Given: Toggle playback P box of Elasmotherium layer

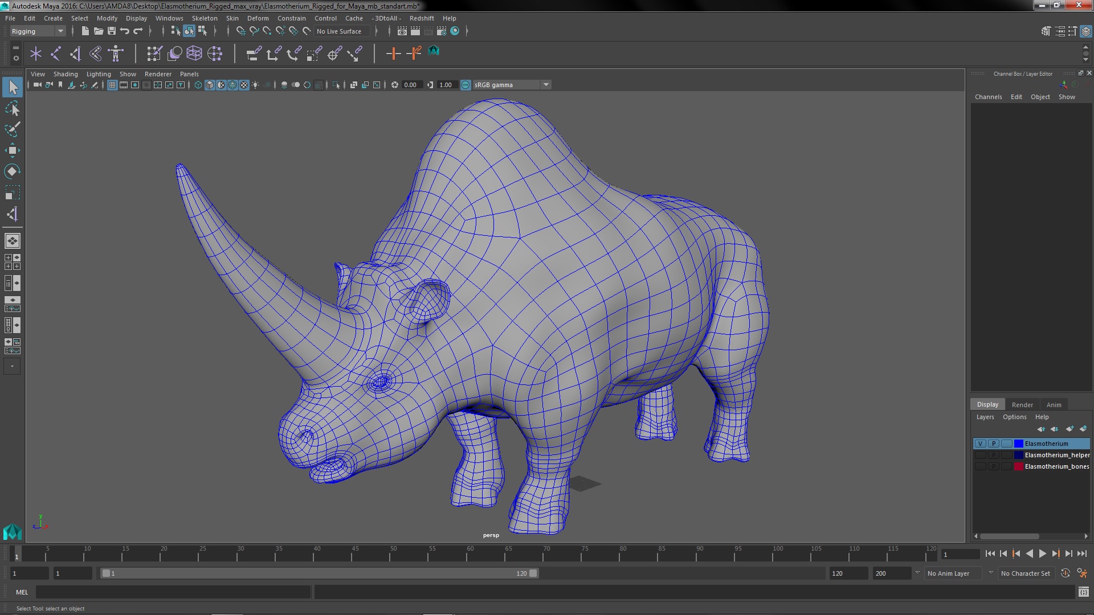Looking at the screenshot, I should [x=993, y=444].
